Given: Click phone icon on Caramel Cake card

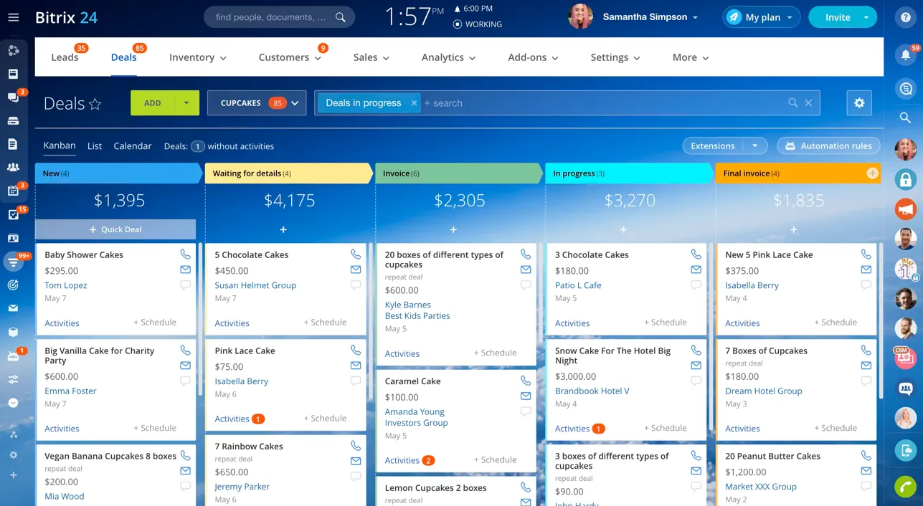Looking at the screenshot, I should (526, 381).
